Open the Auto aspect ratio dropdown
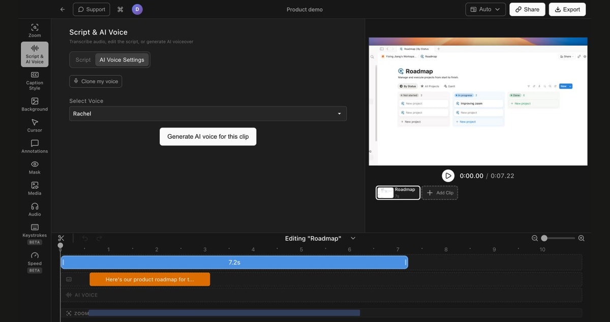 point(485,9)
